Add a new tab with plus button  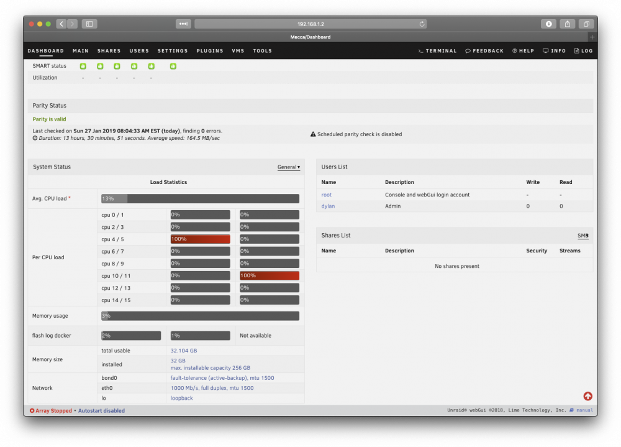coord(592,37)
